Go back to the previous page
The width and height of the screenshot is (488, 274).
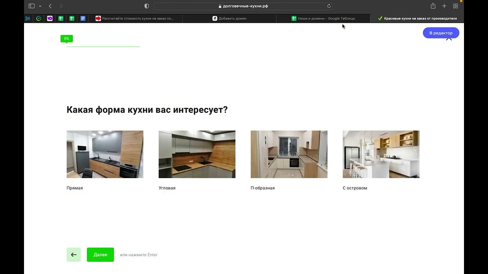(x=50, y=6)
